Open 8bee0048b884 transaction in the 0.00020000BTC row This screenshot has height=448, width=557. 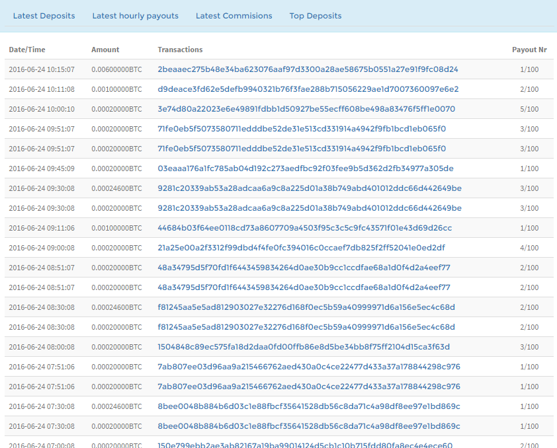click(309, 426)
